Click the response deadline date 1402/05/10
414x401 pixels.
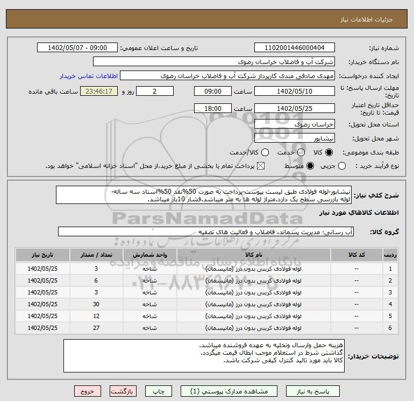(x=295, y=91)
